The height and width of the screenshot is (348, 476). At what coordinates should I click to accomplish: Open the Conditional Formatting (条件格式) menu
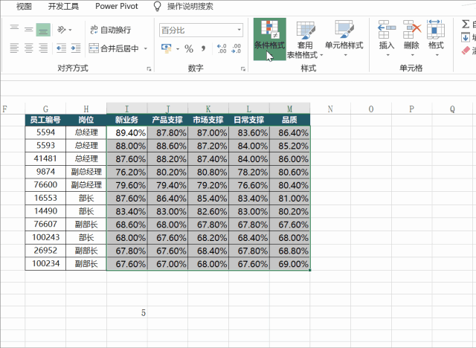coord(268,39)
